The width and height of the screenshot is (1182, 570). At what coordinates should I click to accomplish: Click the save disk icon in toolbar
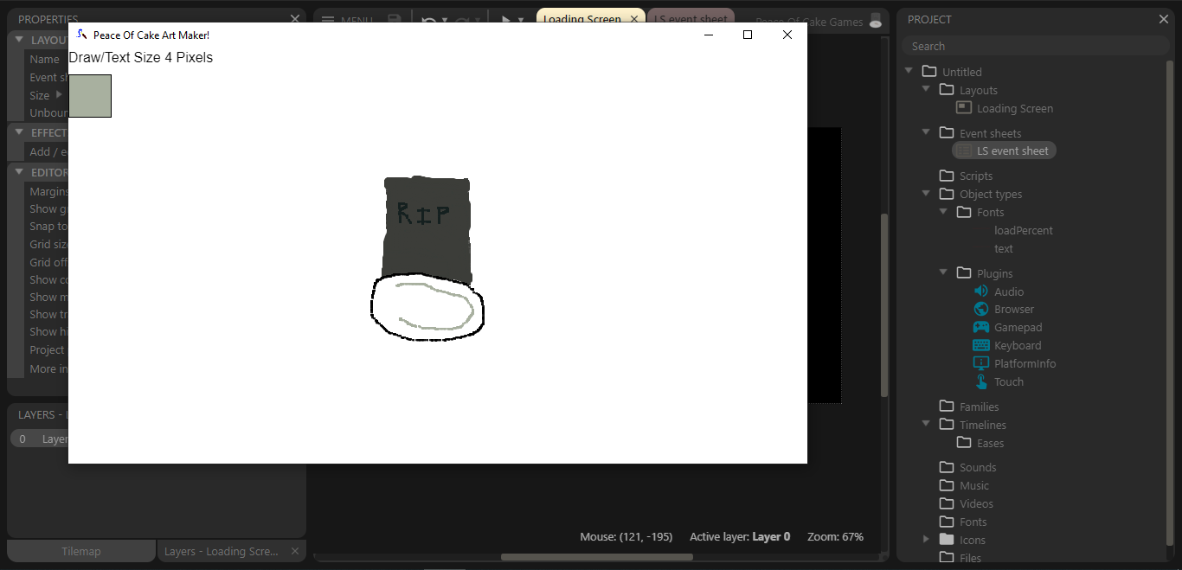[x=395, y=20]
